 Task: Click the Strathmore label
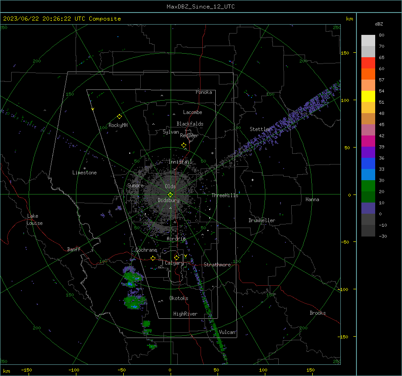[x=217, y=265]
